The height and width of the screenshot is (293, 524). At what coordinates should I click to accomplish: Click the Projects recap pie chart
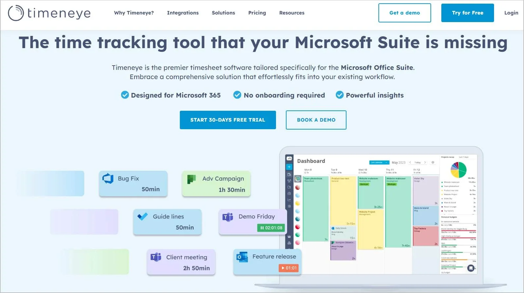pos(459,170)
